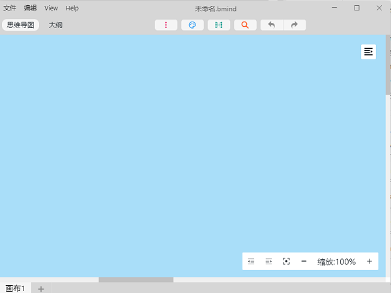The height and width of the screenshot is (293, 391).
Task: Toggle the side panel with the white lines button
Action: pyautogui.click(x=369, y=52)
